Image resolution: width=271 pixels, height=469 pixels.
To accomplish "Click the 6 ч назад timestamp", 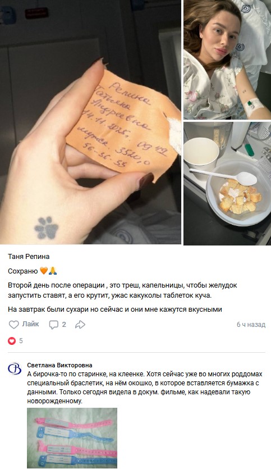I will pyautogui.click(x=251, y=325).
